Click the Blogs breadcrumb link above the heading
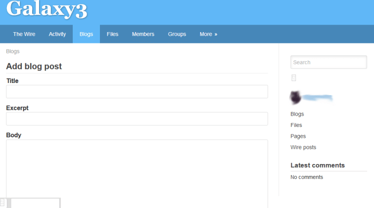The width and height of the screenshot is (374, 208). coord(13,51)
